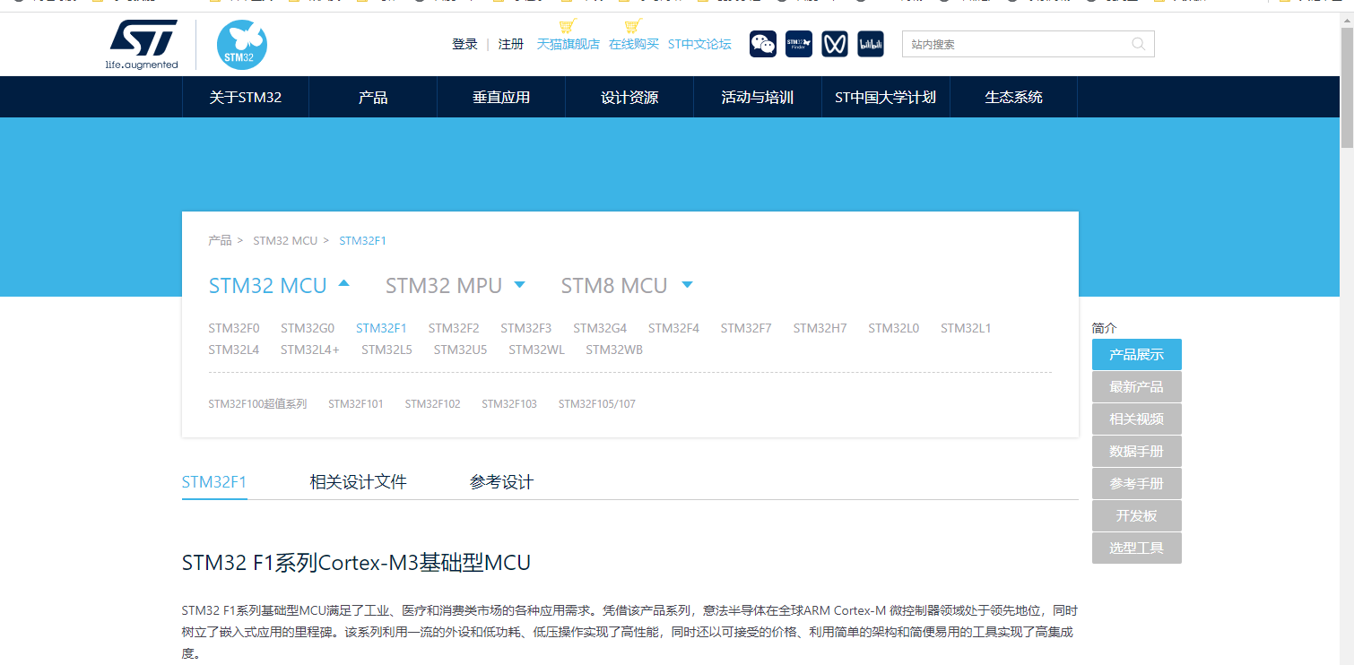This screenshot has width=1354, height=665.
Task: Open the STM32F103 sub-series
Action: pos(509,404)
